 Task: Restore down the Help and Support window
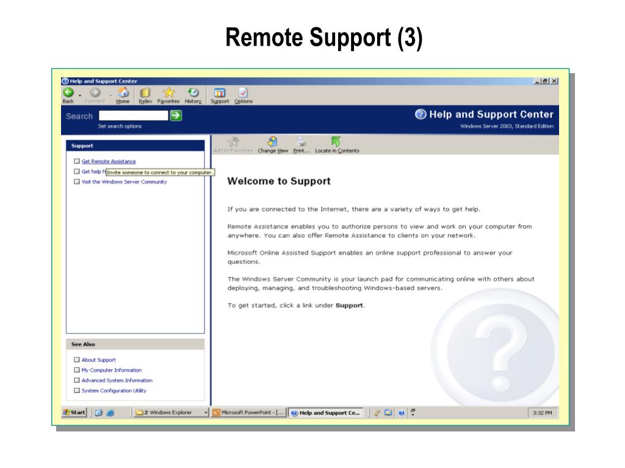(545, 81)
